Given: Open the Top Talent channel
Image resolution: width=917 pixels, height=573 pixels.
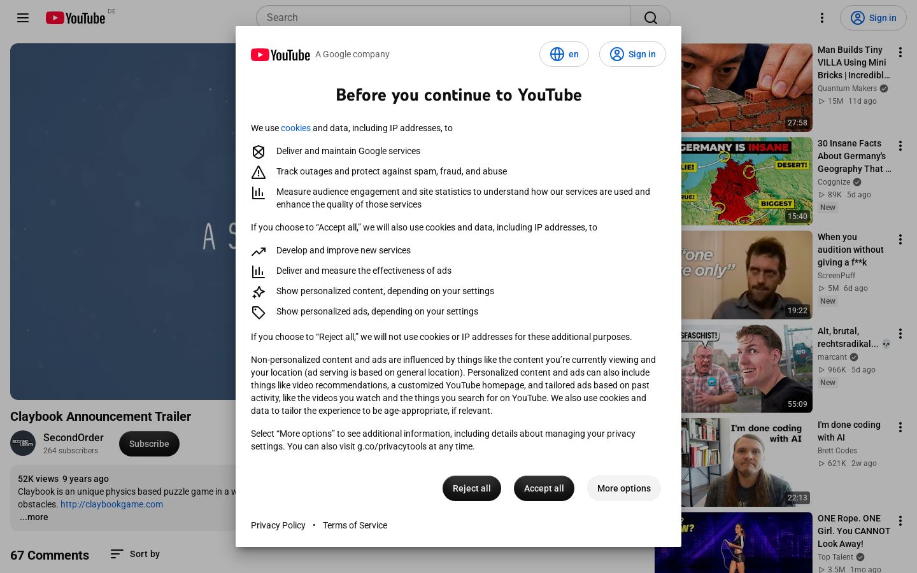Looking at the screenshot, I should click(835, 557).
